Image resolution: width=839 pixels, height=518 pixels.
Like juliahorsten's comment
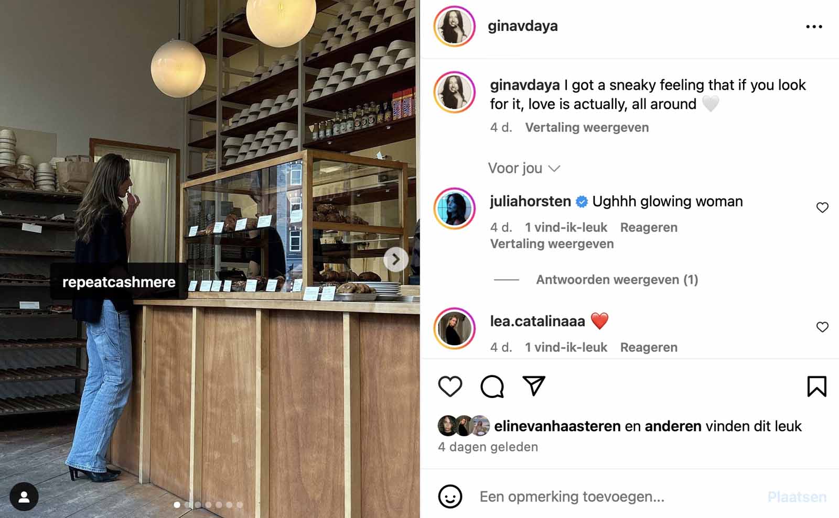pos(822,207)
